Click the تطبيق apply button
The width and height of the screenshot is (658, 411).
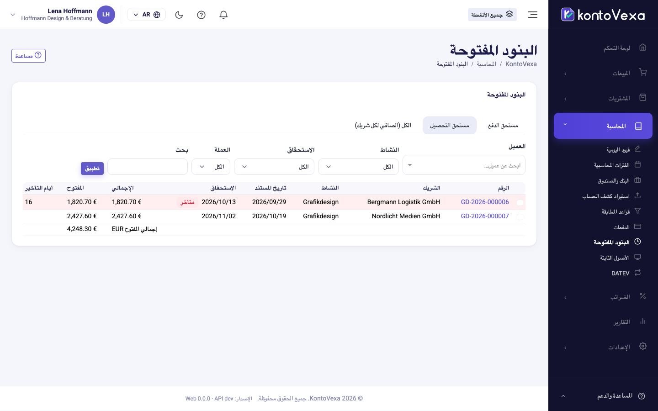tap(92, 169)
